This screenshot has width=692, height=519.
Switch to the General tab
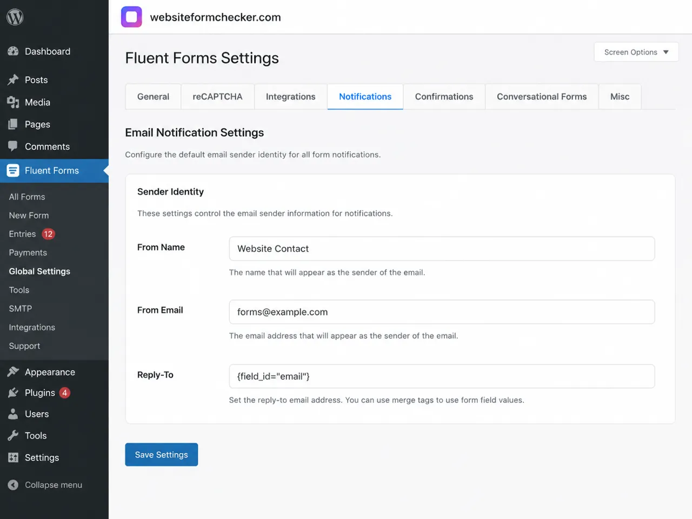pos(153,97)
